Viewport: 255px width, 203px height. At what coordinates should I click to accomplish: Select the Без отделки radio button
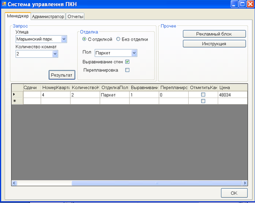[x=118, y=39]
